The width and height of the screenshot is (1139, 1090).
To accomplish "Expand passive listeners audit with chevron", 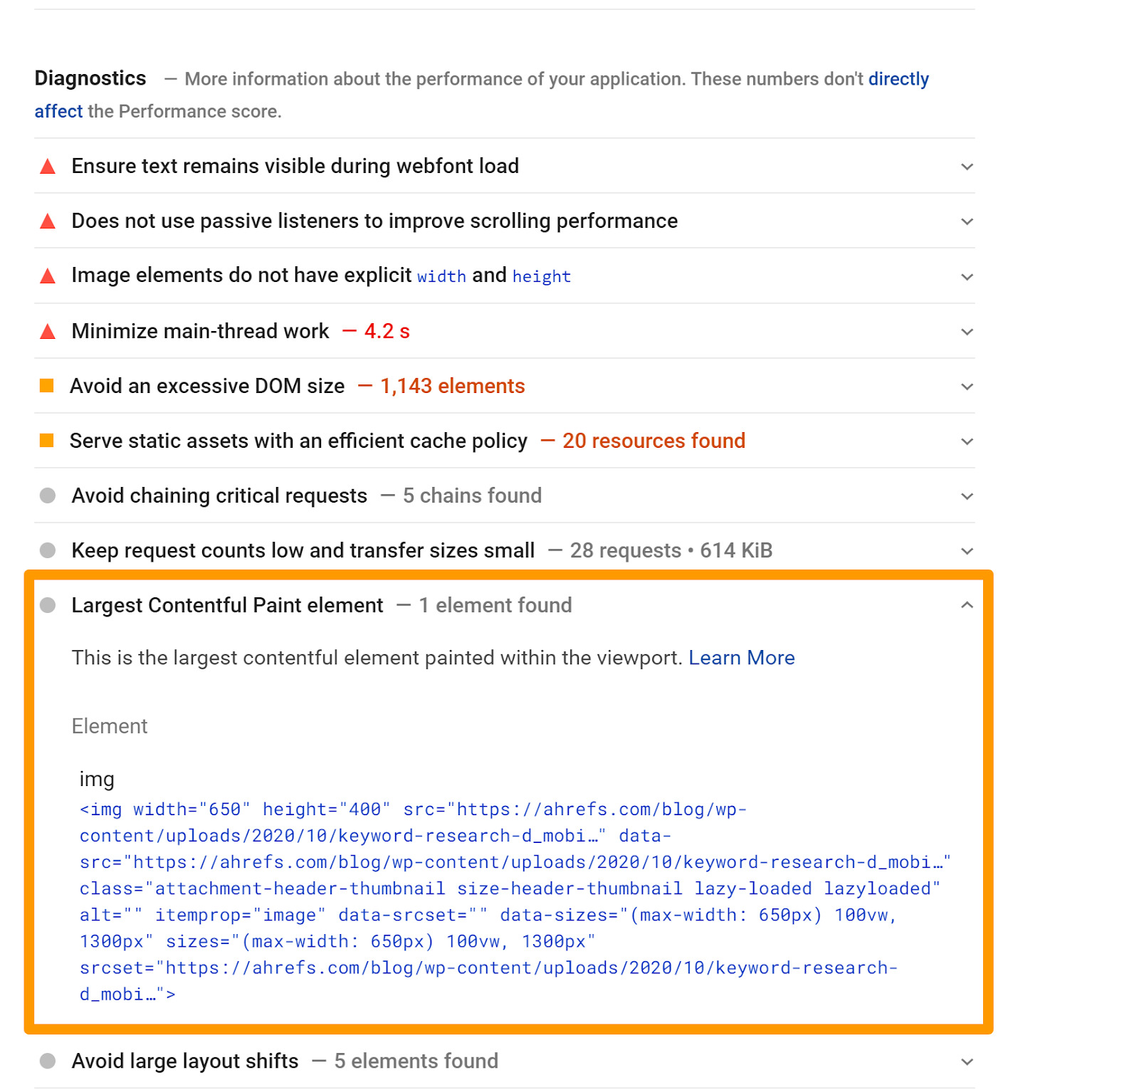I will [967, 221].
